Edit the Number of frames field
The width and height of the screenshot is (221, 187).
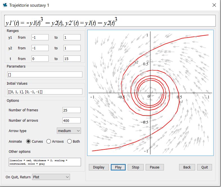(71, 110)
